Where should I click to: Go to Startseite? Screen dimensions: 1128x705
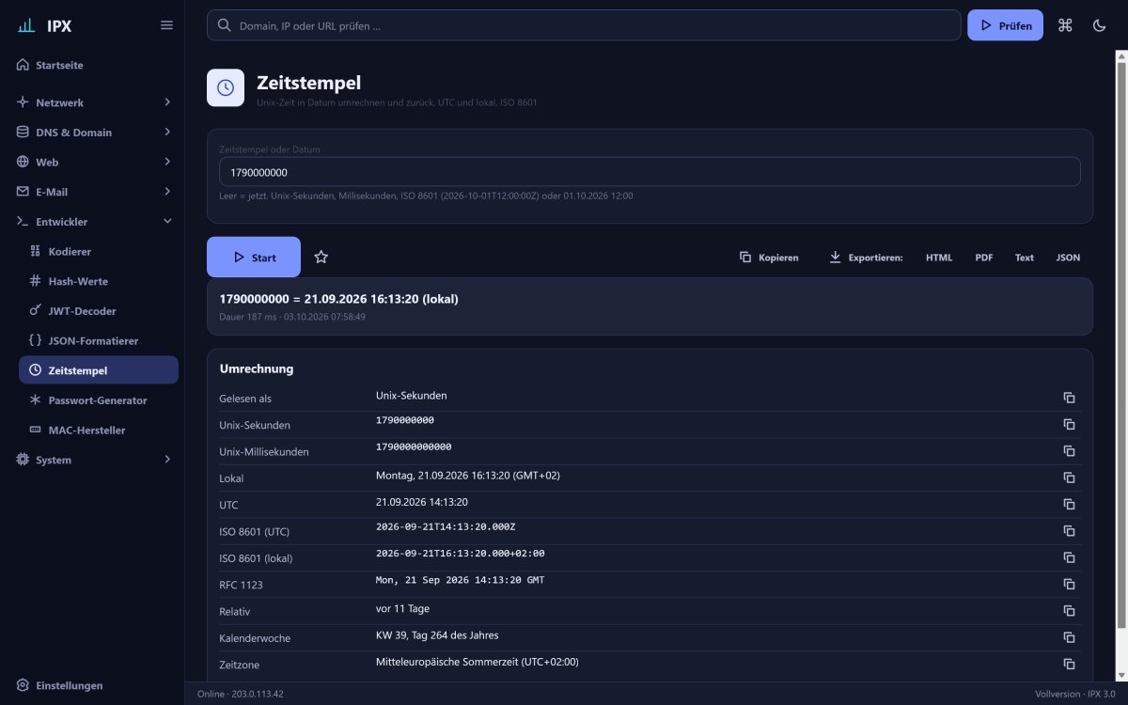pyautogui.click(x=98, y=65)
